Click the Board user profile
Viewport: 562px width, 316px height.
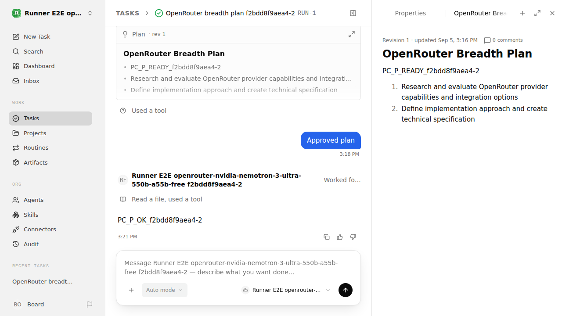(29, 304)
